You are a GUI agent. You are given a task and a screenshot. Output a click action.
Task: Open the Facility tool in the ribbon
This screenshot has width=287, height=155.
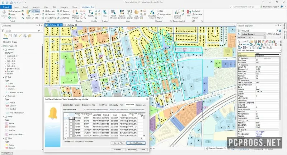91,14
